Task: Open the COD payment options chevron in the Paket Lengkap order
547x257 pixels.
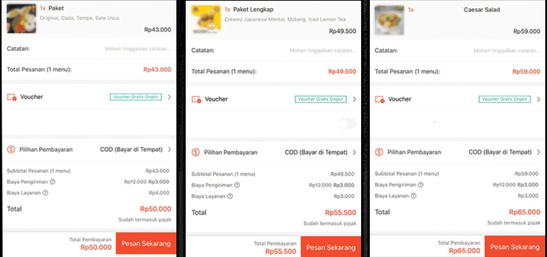Action: point(354,152)
